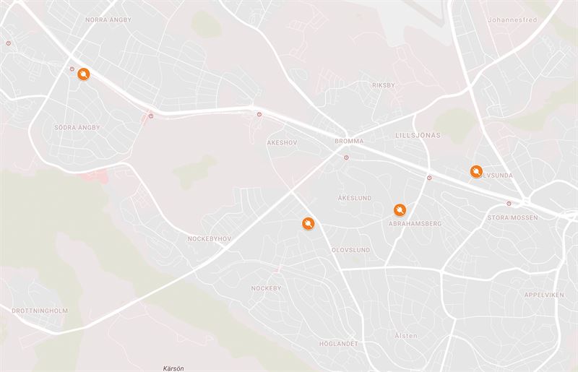Click the Äppelviken district label
The height and width of the screenshot is (372, 578).
pyautogui.click(x=544, y=295)
